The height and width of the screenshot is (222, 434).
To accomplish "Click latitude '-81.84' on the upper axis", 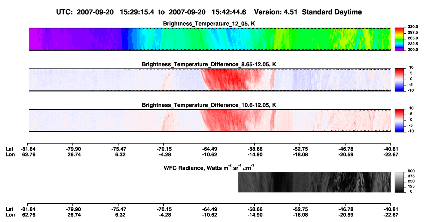I will coord(27,149).
